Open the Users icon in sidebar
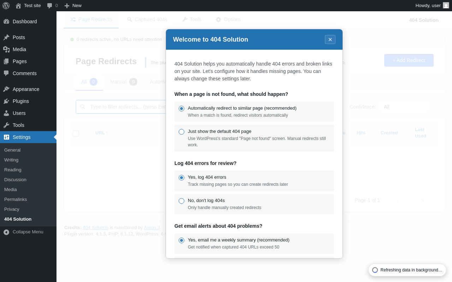 [x=6, y=113]
